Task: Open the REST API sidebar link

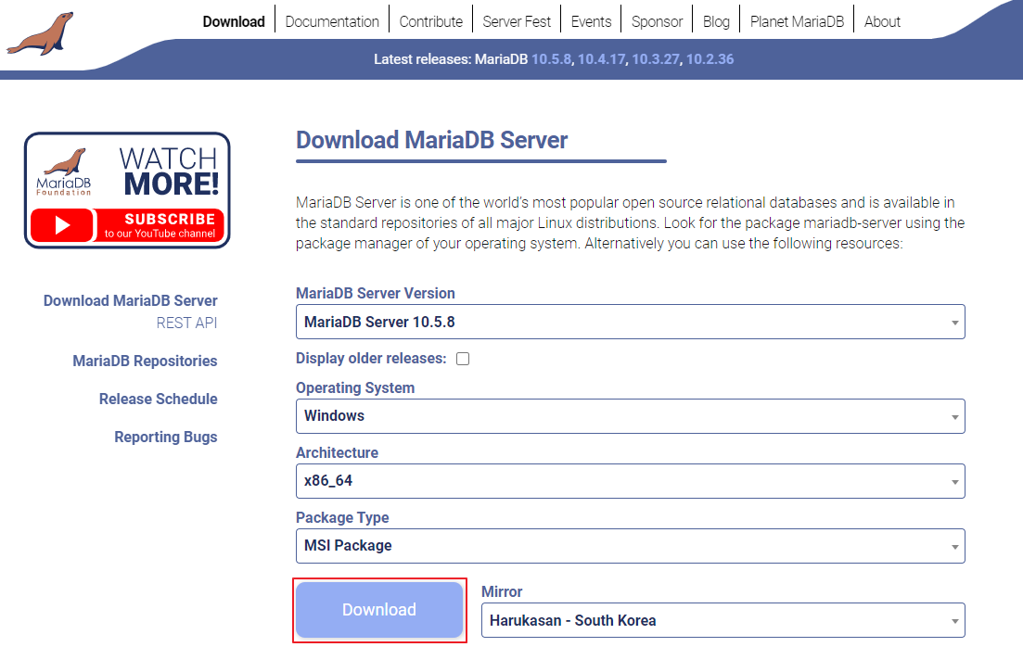Action: 186,323
